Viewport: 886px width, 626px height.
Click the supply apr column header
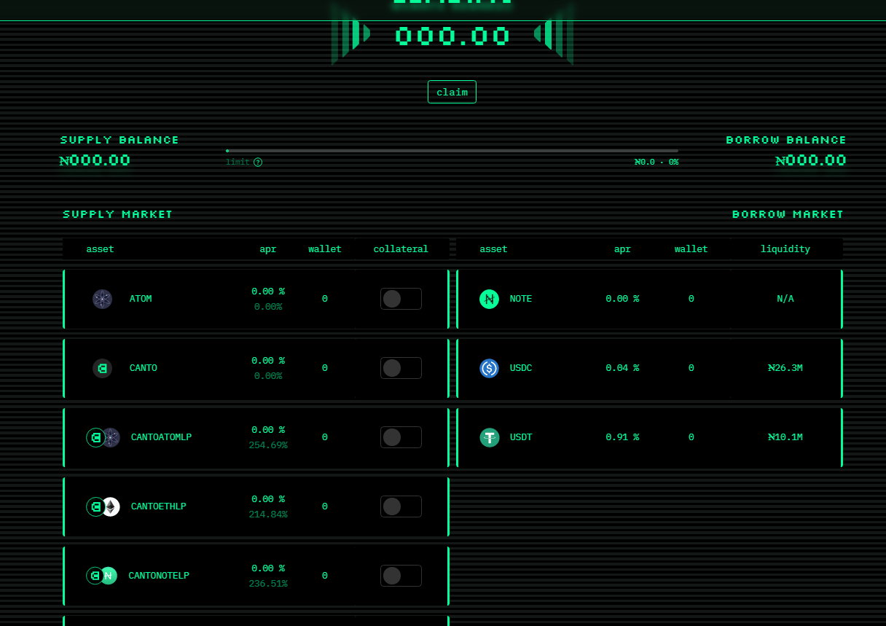268,249
